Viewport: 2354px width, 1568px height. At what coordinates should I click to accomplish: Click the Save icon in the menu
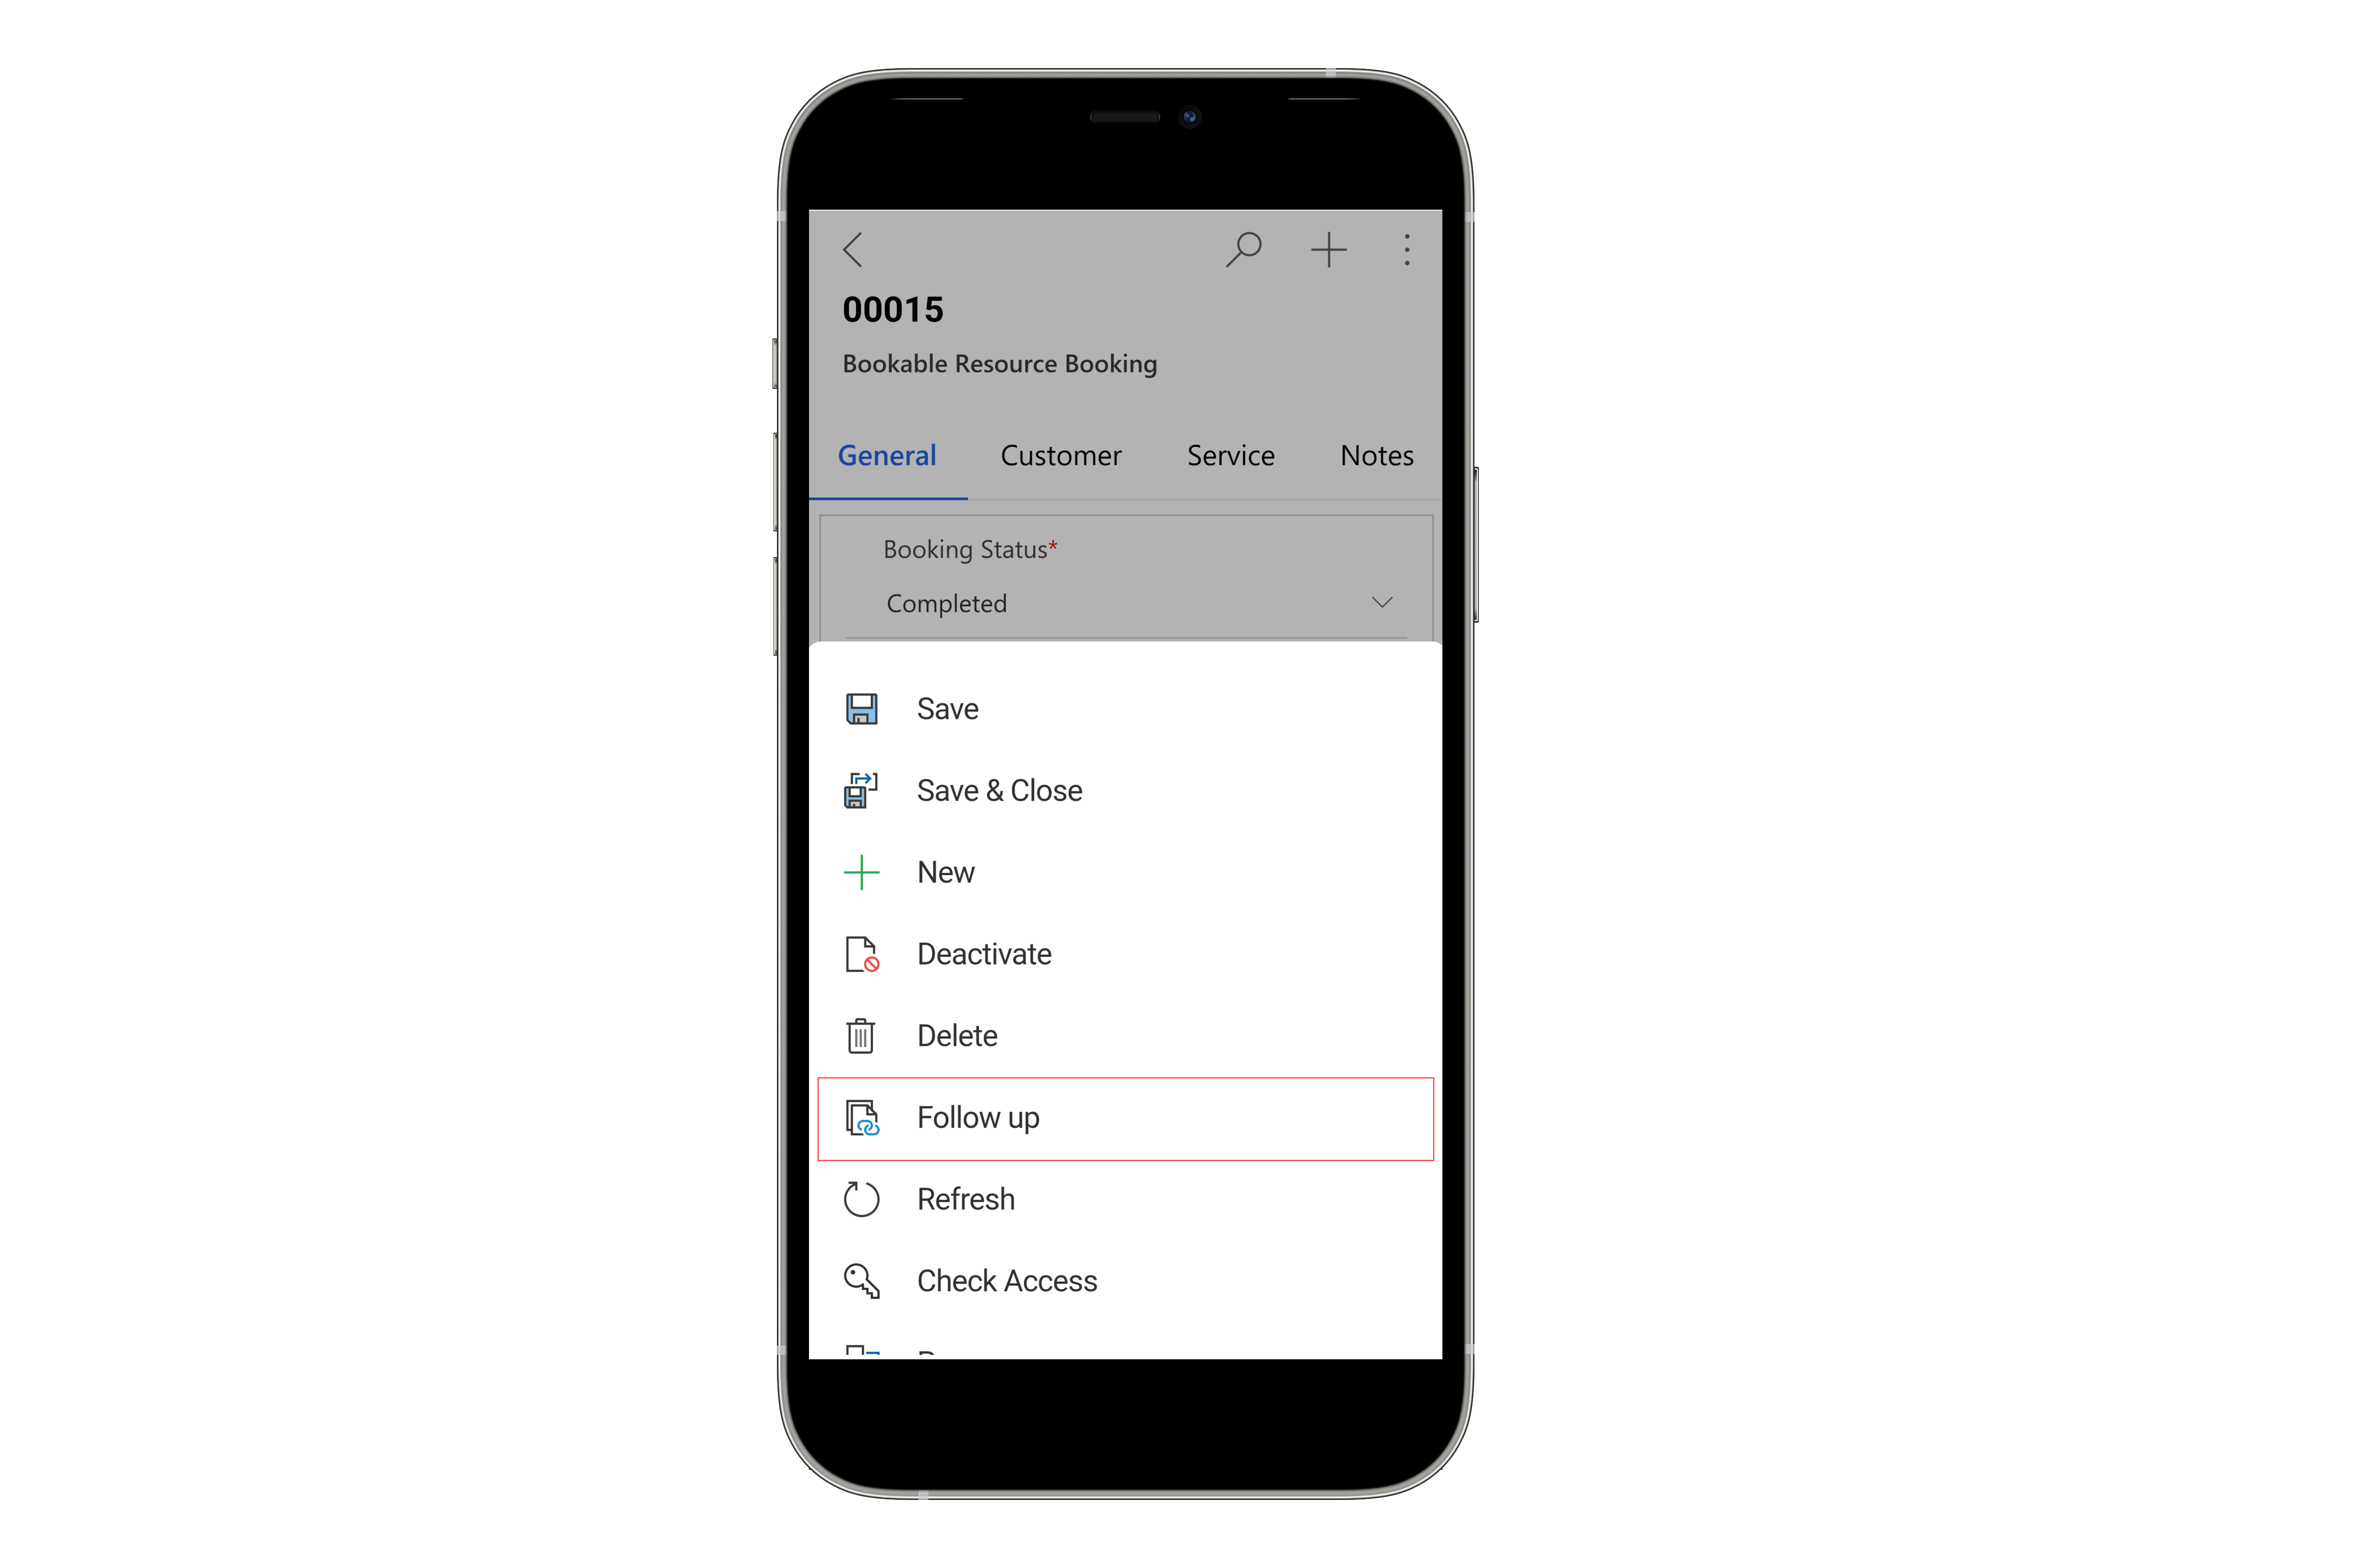click(x=862, y=709)
